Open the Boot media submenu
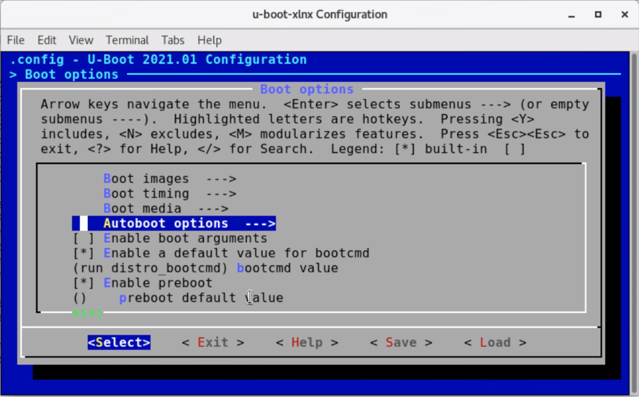 pyautogui.click(x=166, y=209)
